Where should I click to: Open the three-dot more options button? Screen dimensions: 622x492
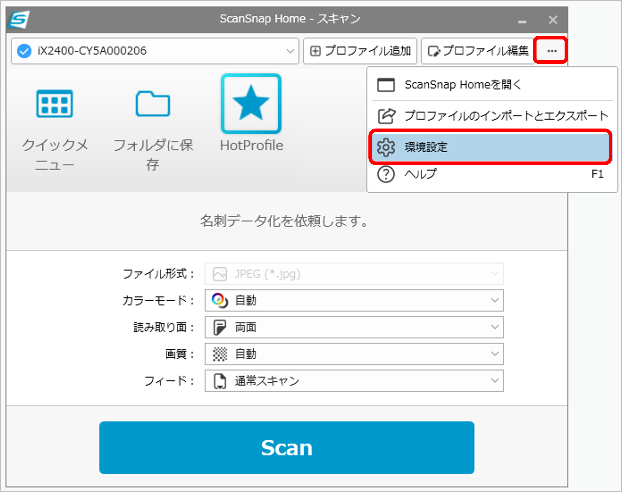tap(552, 51)
